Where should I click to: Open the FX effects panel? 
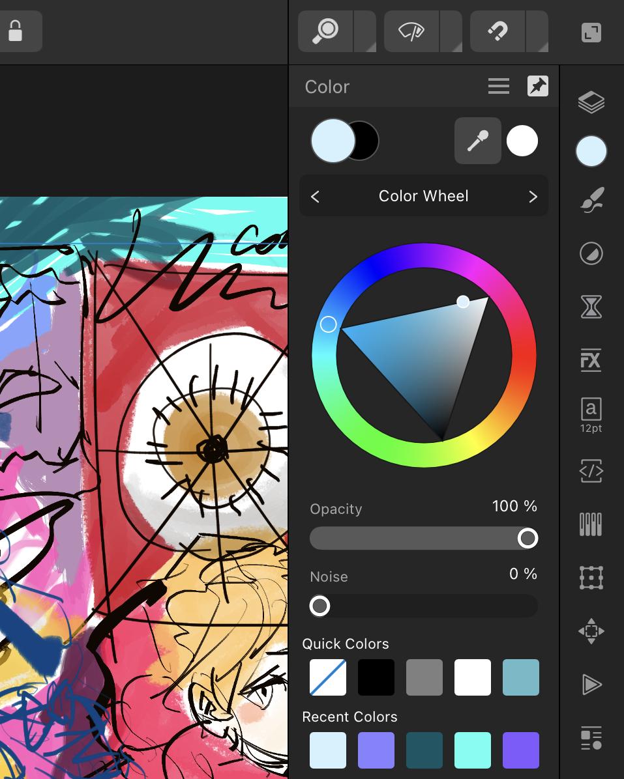point(591,361)
